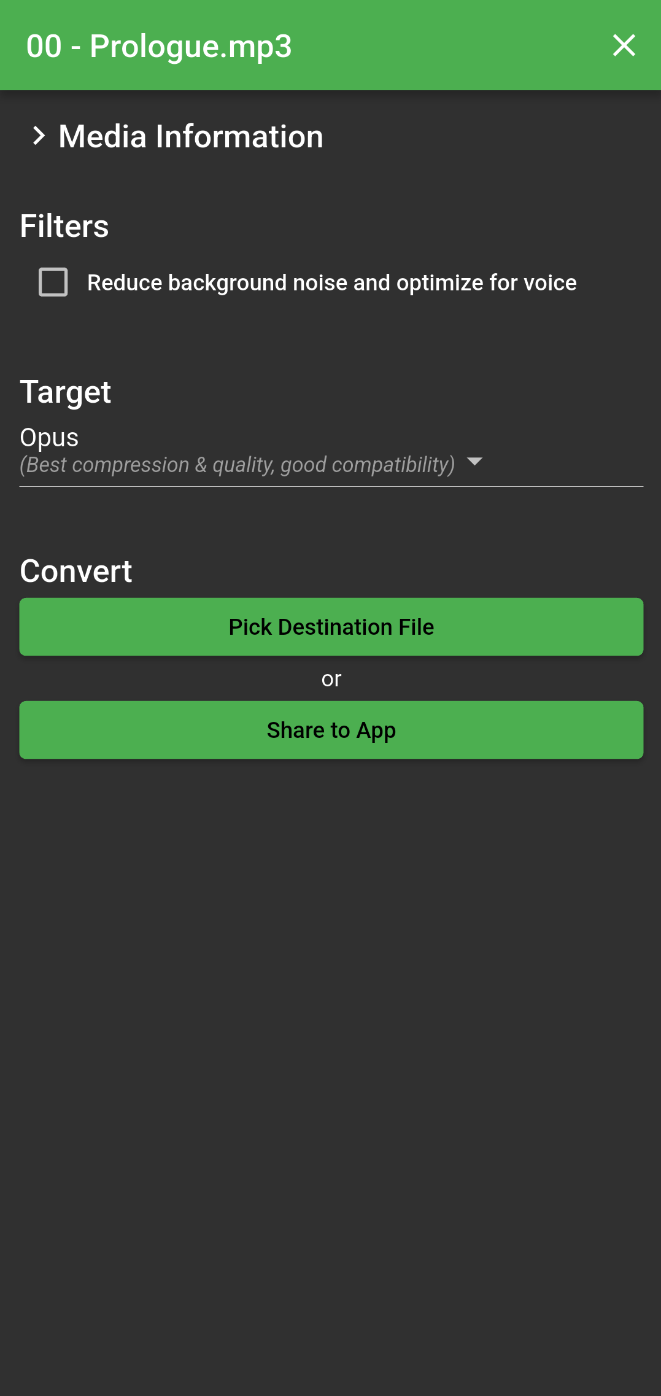Click the Target section heading
Image resolution: width=661 pixels, height=1396 pixels.
tap(65, 392)
